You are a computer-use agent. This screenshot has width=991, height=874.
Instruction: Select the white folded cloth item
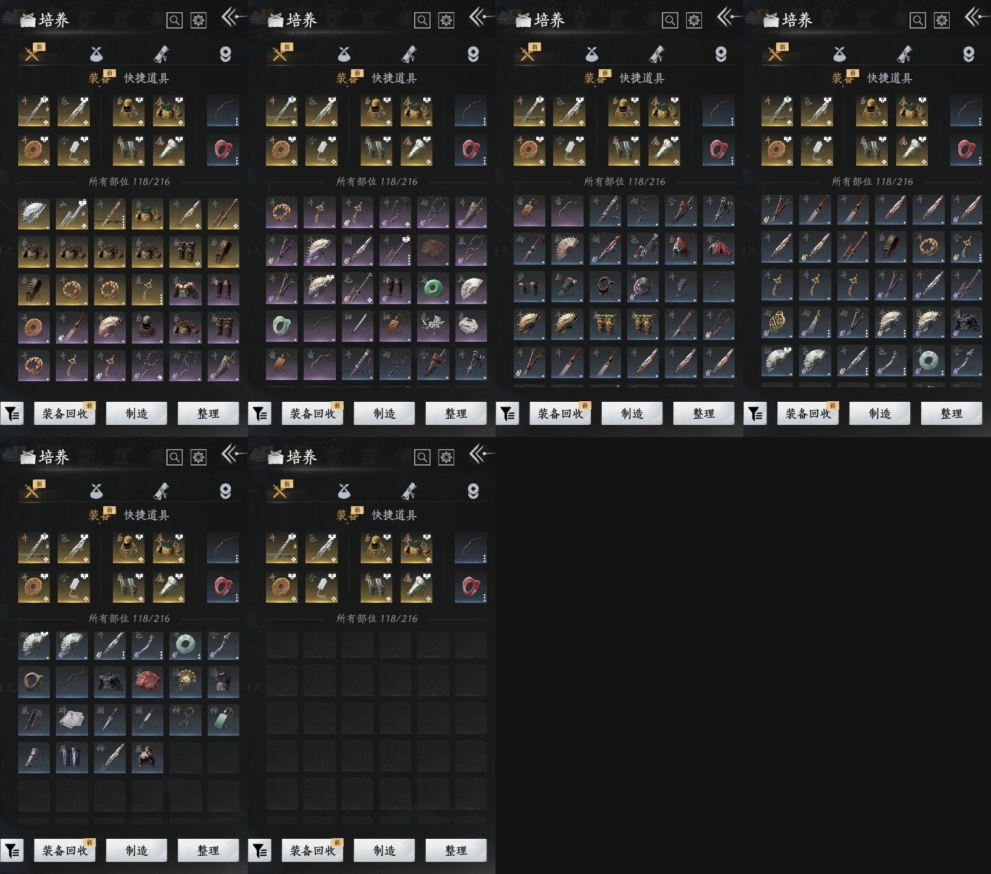coord(72,720)
